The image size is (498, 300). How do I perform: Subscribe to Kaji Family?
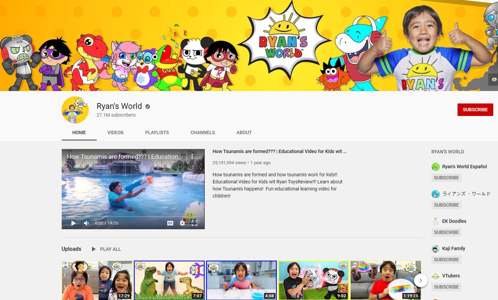pyautogui.click(x=446, y=260)
